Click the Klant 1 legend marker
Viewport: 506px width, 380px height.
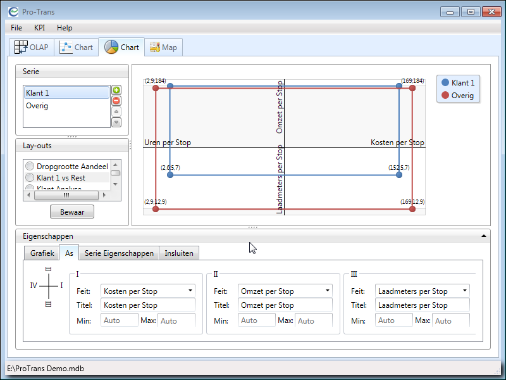point(445,82)
